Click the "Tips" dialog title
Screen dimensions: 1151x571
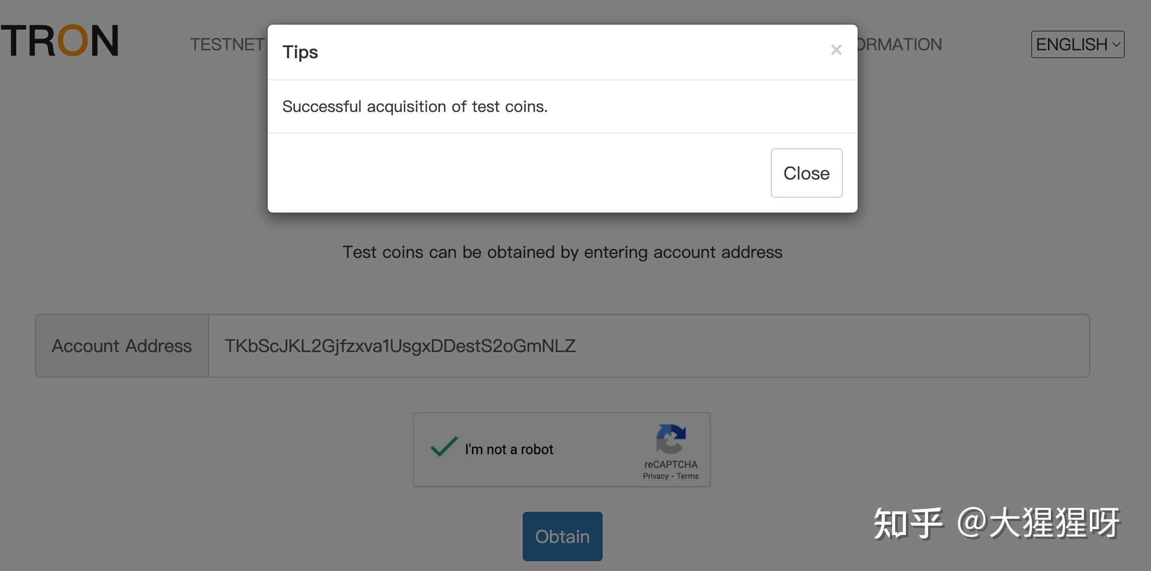point(300,52)
